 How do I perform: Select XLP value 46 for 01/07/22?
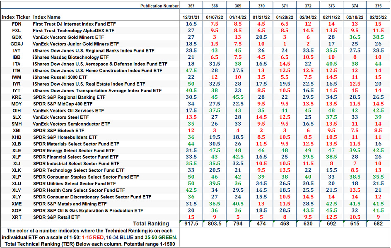point(215,177)
